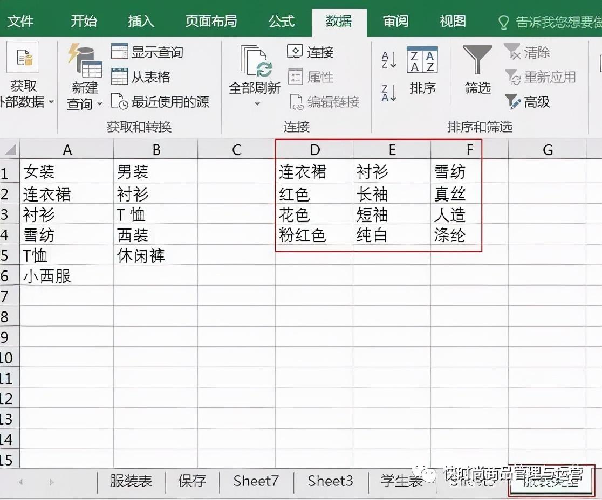The height and width of the screenshot is (500, 602).
Task: Click the Reapply (重新应用) icon
Action: pos(512,77)
